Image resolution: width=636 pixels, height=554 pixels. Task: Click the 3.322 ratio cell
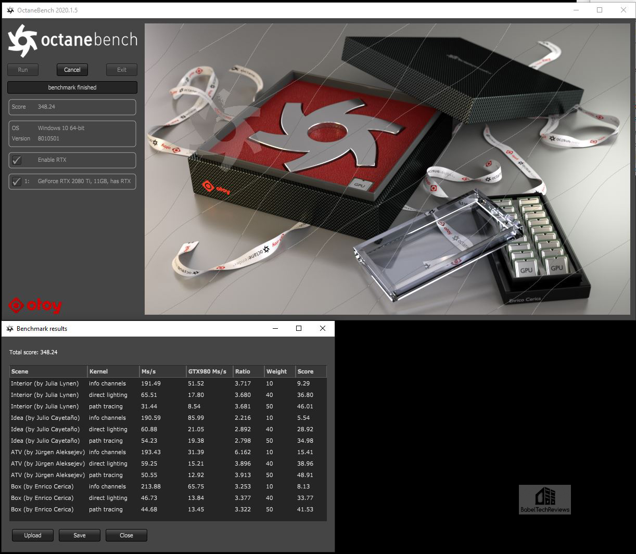click(x=243, y=509)
